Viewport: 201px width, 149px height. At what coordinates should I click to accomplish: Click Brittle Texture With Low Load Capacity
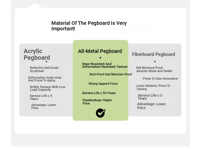click(48, 88)
